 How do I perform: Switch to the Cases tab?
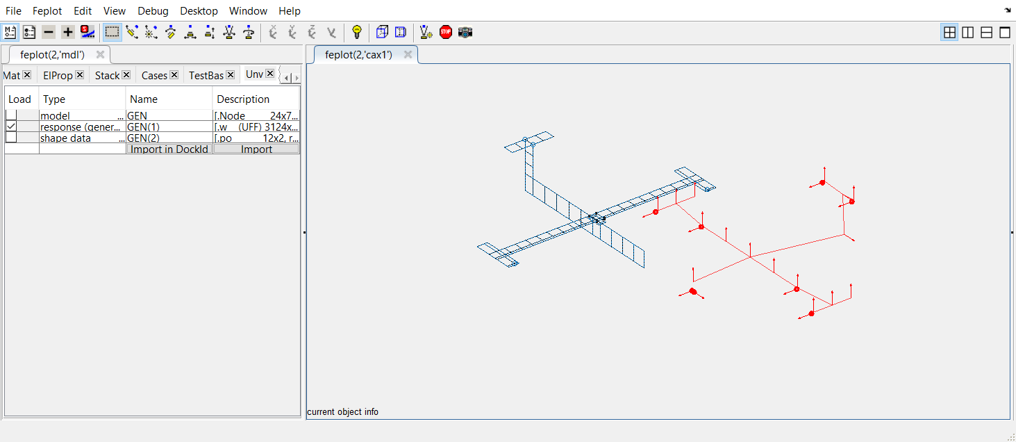154,75
